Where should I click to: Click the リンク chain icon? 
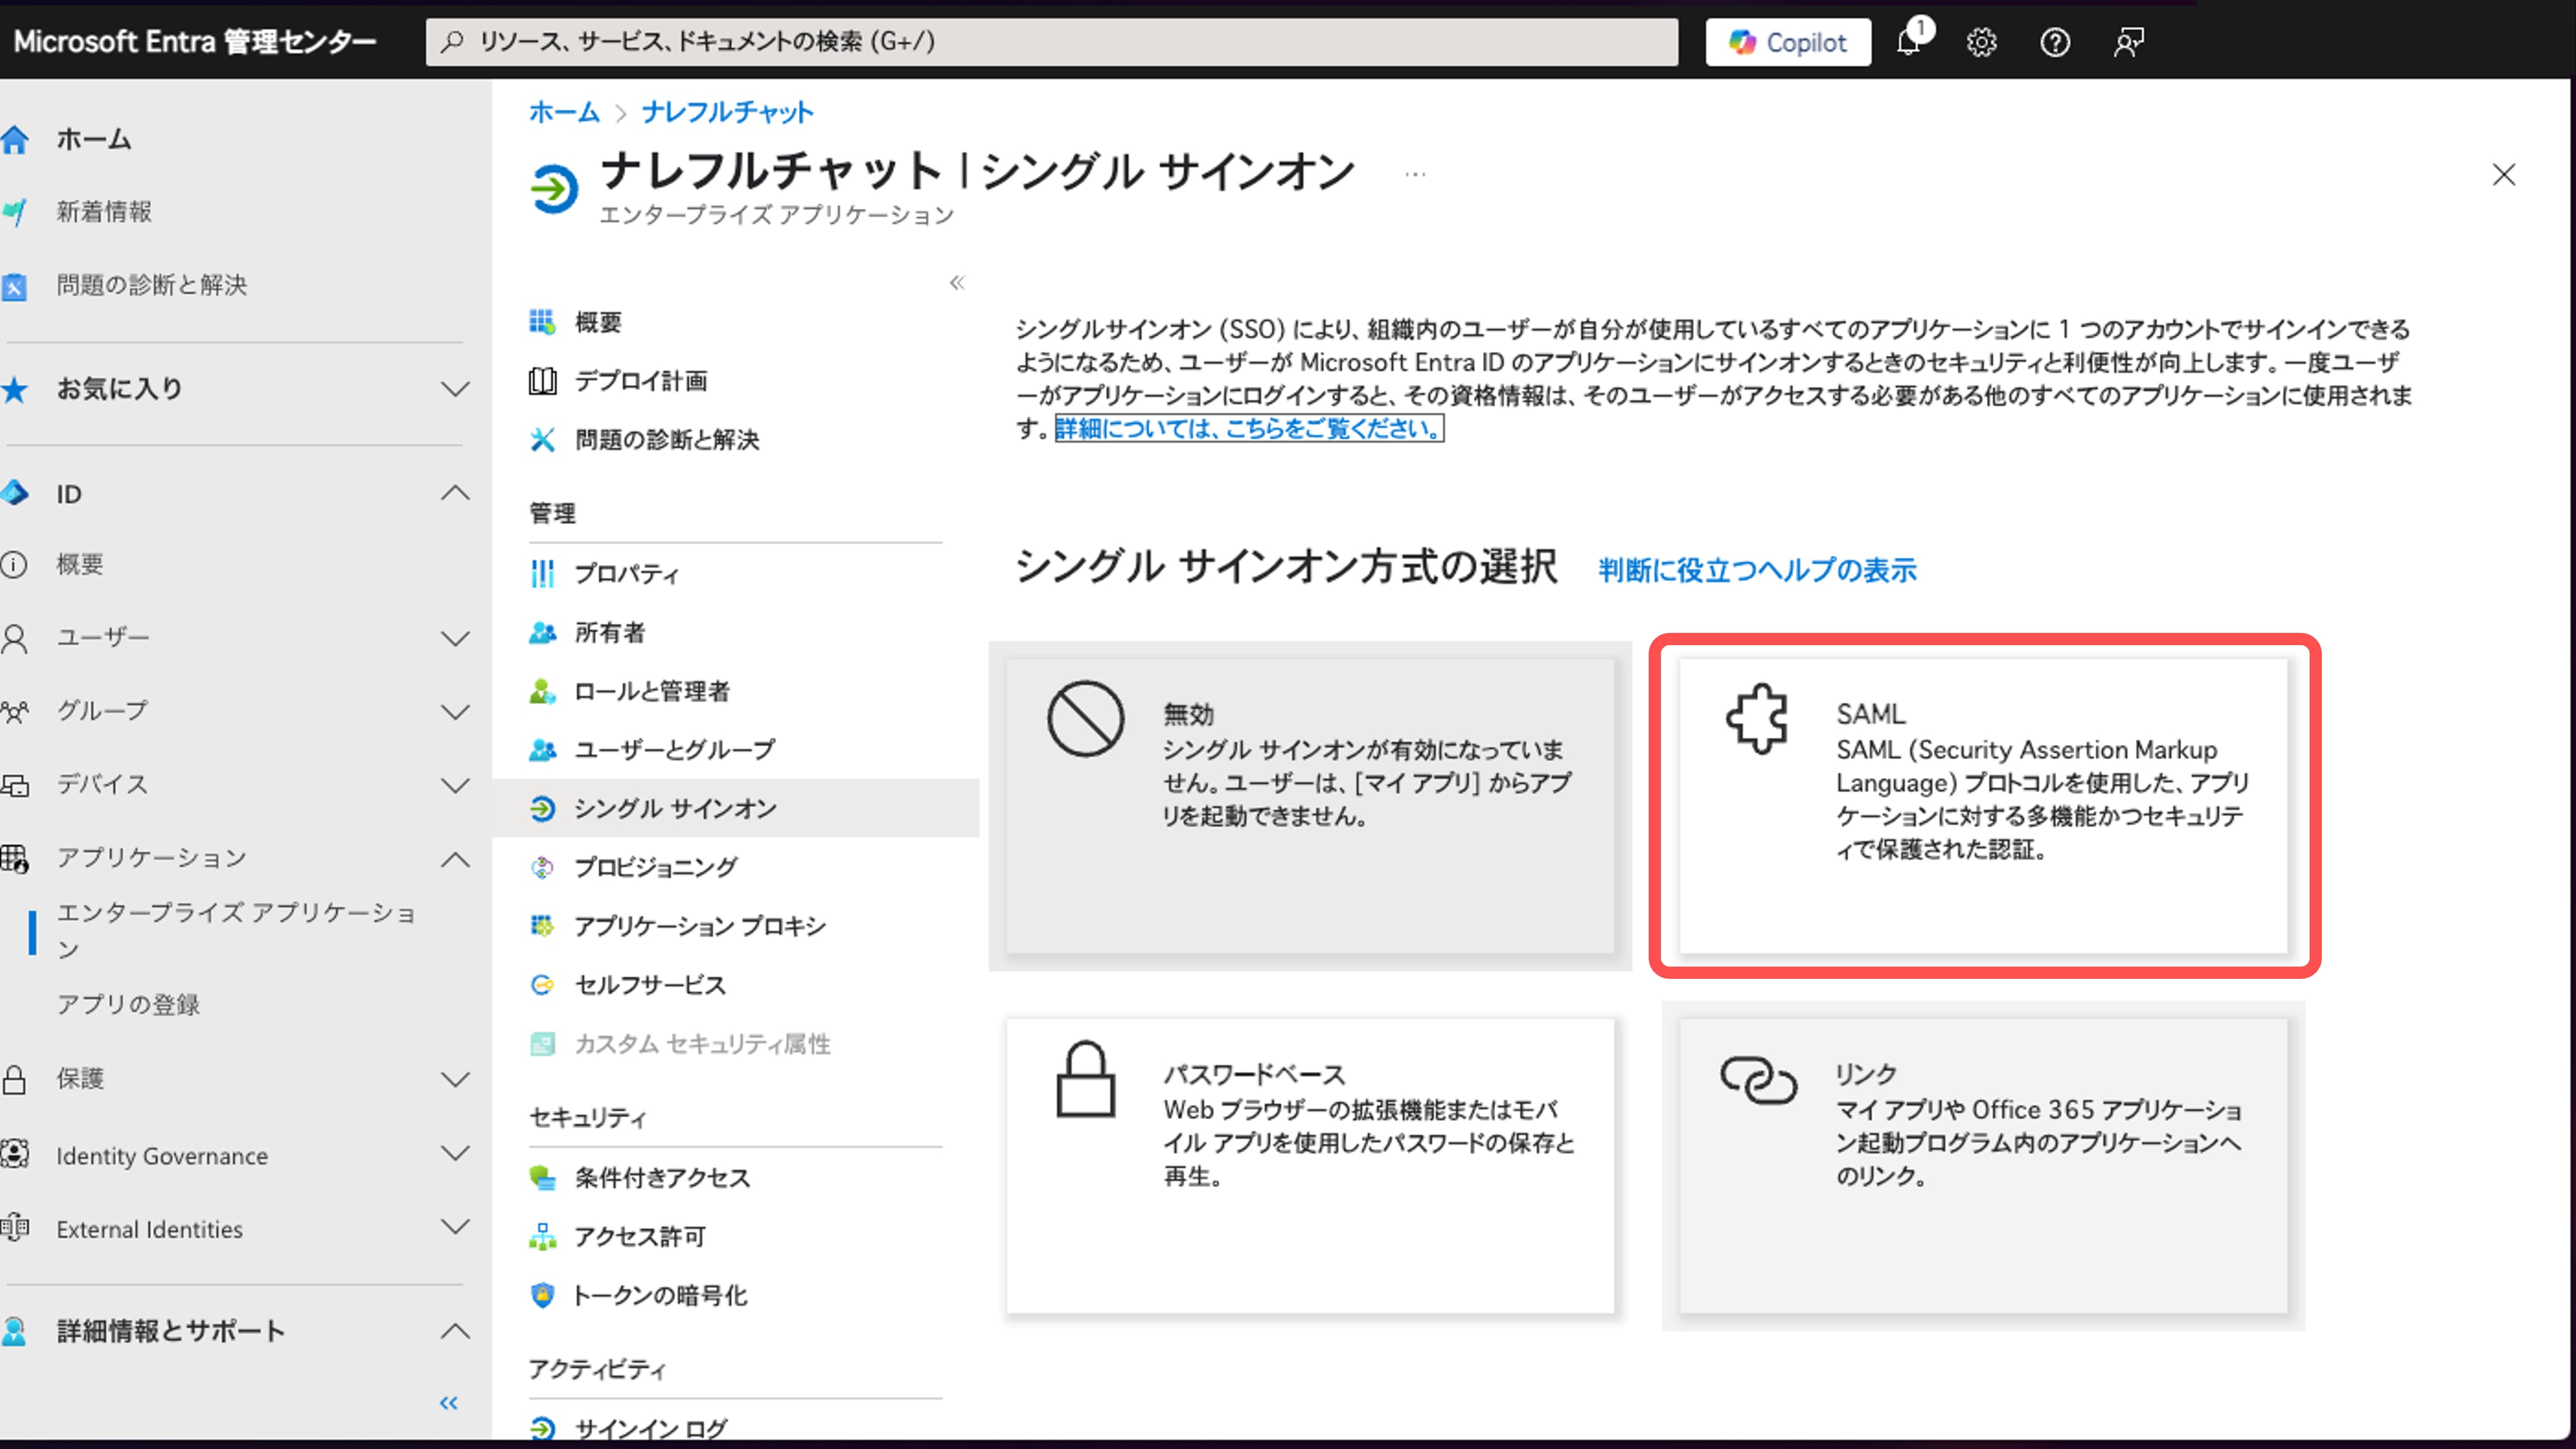[1758, 1080]
